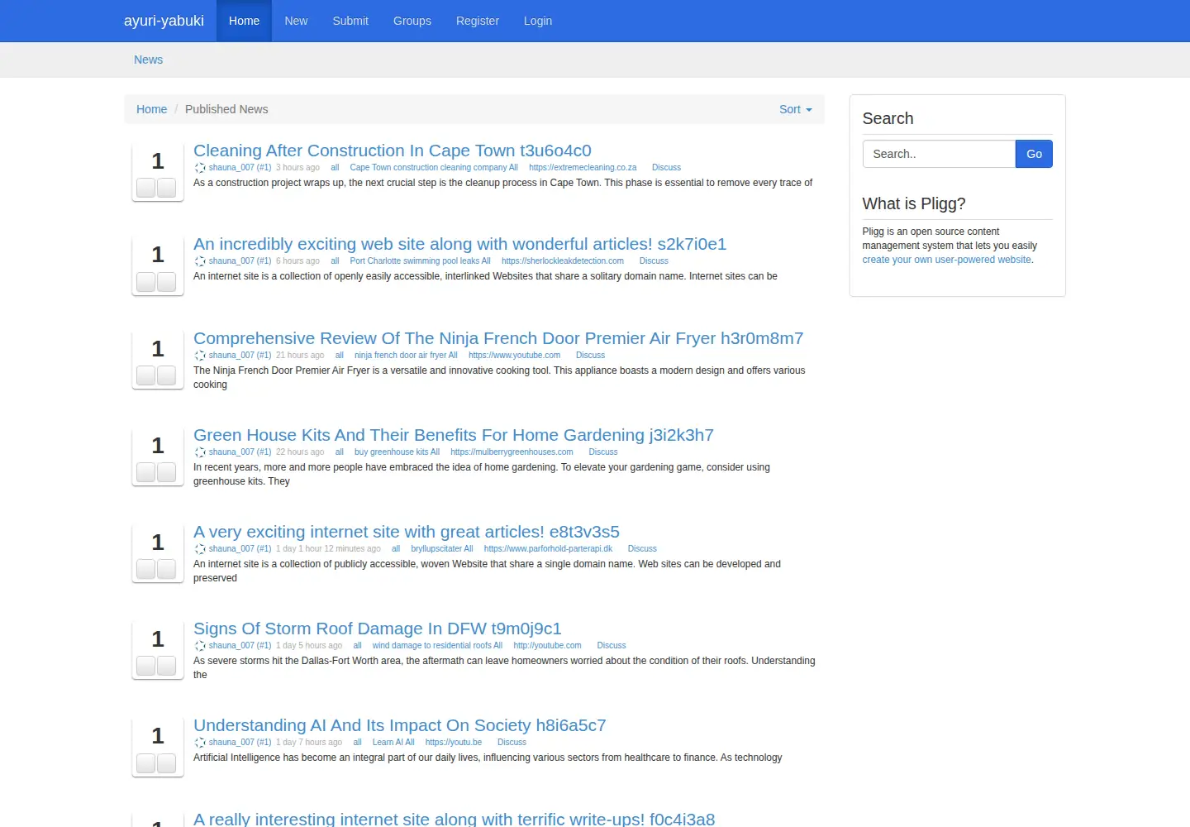Click 'buy greenhouse kits All' tag
Image resolution: width=1190 pixels, height=827 pixels.
tap(397, 452)
